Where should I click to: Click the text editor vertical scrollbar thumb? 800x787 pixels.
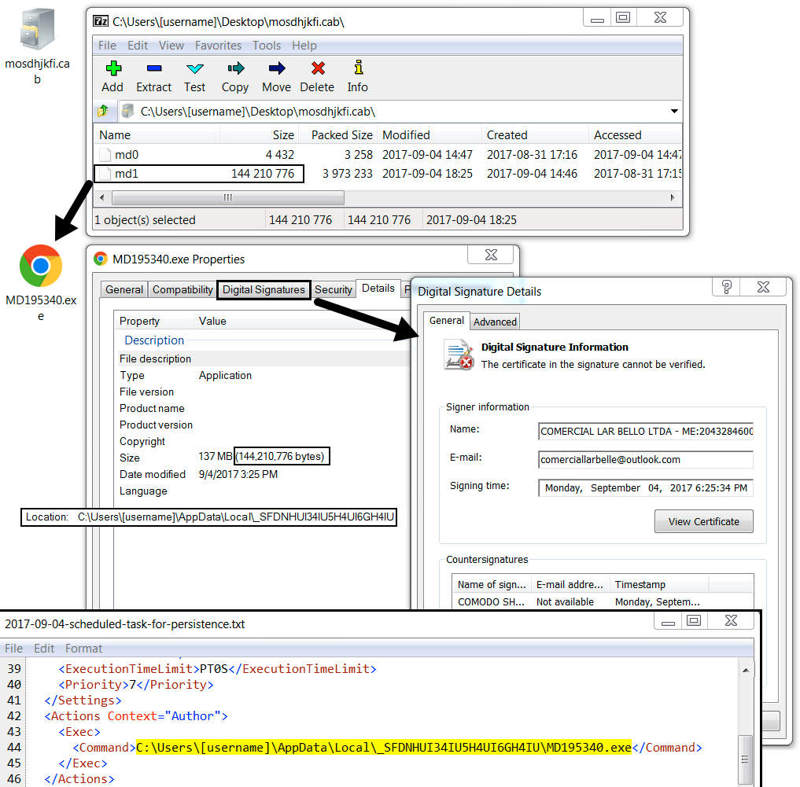pyautogui.click(x=745, y=759)
